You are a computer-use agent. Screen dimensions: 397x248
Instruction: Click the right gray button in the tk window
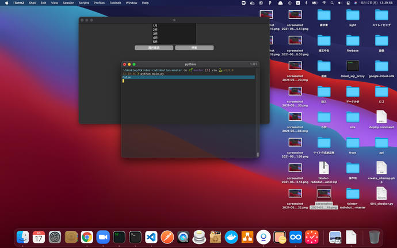tap(194, 48)
